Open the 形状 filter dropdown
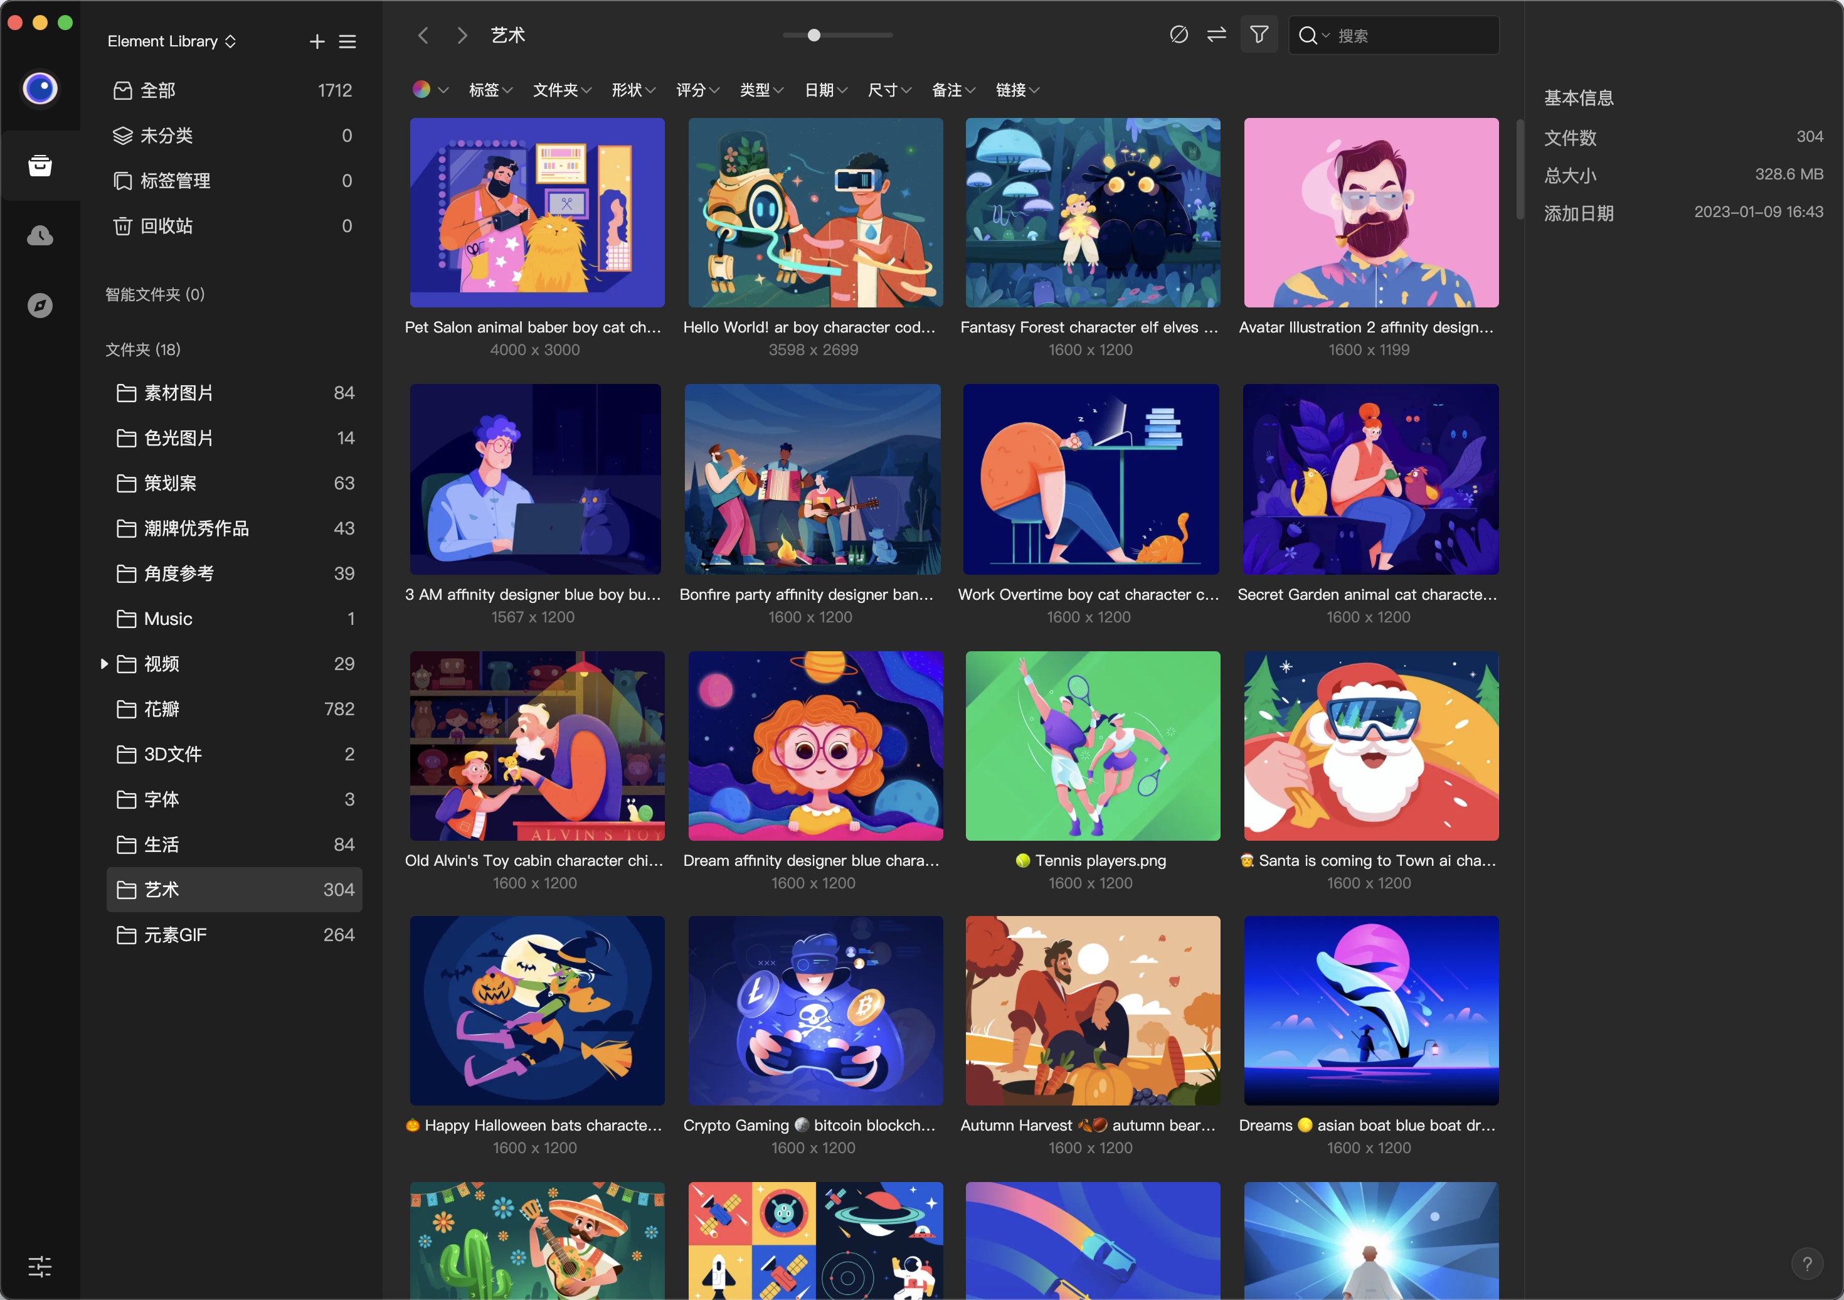 [x=633, y=90]
